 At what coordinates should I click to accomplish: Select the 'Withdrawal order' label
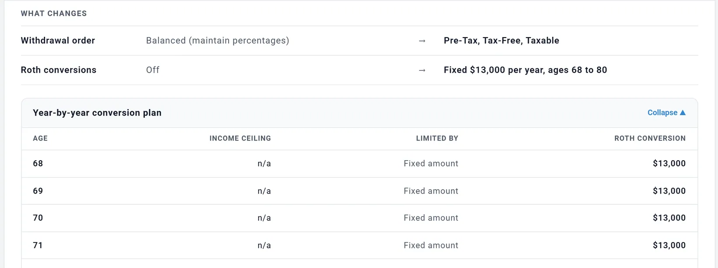pos(58,40)
